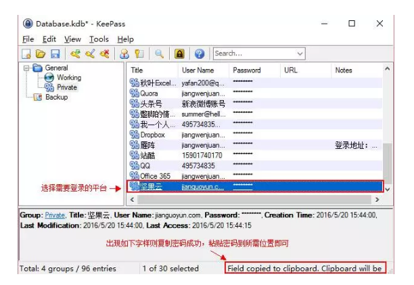This screenshot has height=285, width=414.
Task: Select the Dropbox entry title
Action: coord(152,135)
